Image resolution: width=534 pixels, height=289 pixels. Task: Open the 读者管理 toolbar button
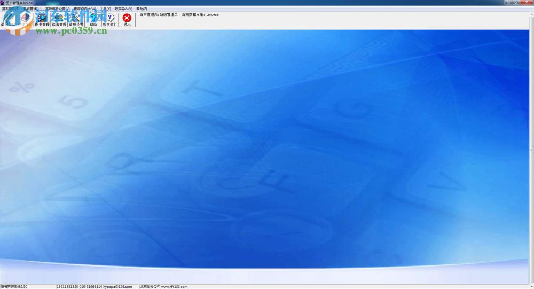tap(59, 20)
